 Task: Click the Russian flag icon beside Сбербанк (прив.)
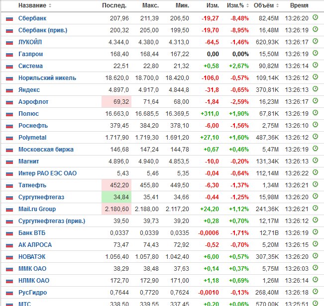pos(9,31)
